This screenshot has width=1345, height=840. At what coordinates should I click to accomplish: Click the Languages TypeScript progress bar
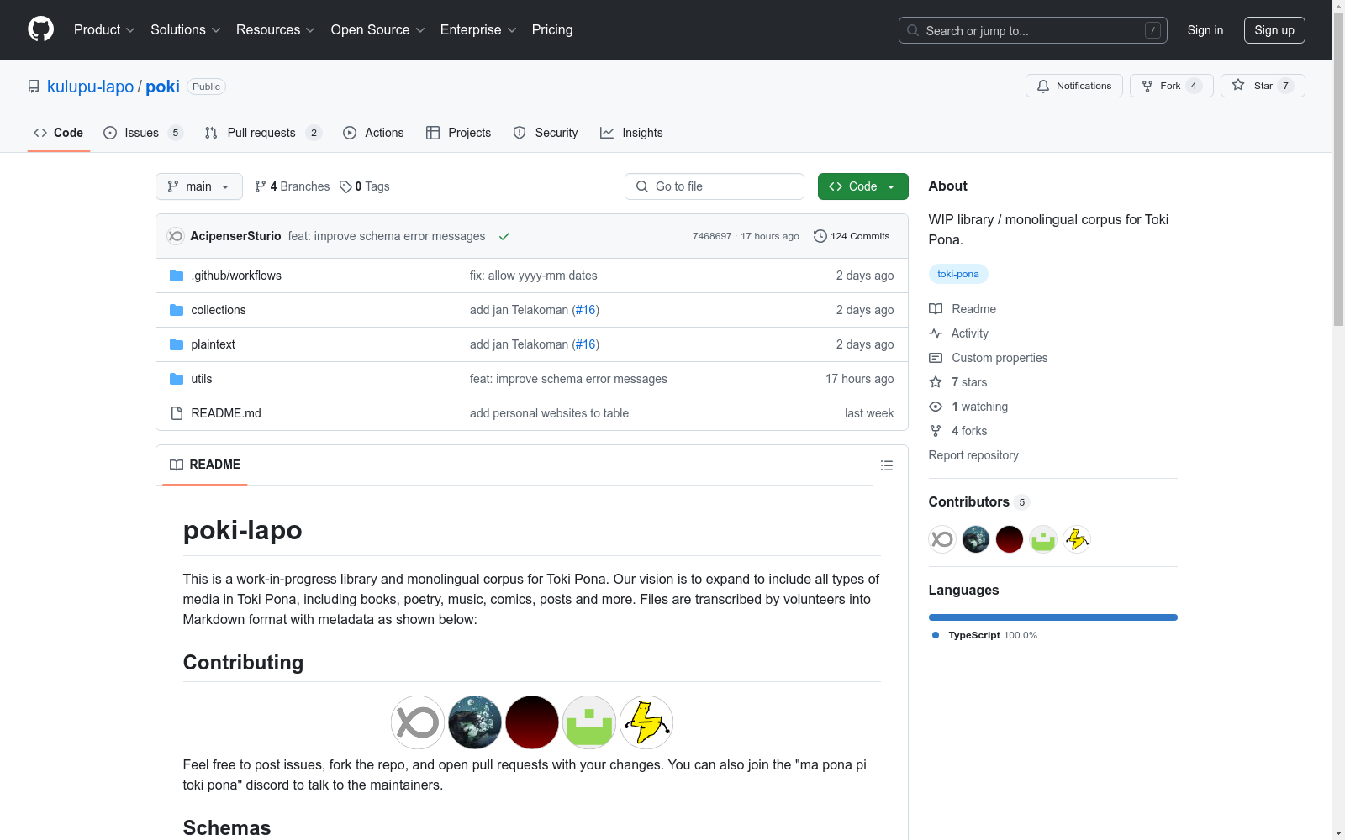(x=1053, y=617)
